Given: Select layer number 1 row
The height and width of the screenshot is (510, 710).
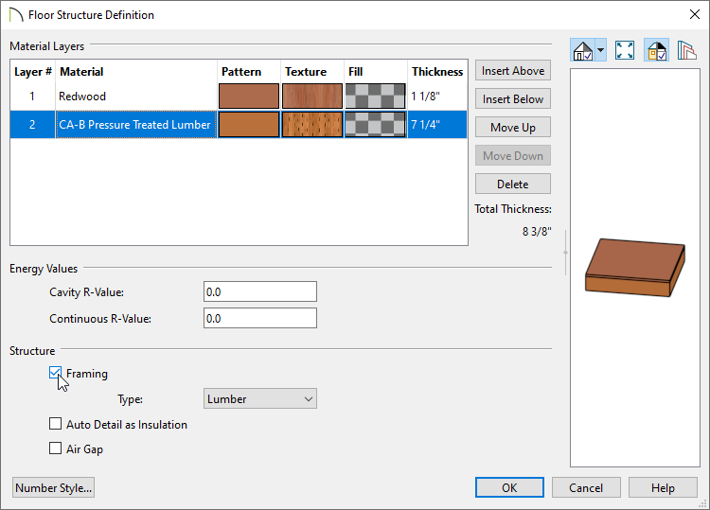Looking at the screenshot, I should [32, 96].
